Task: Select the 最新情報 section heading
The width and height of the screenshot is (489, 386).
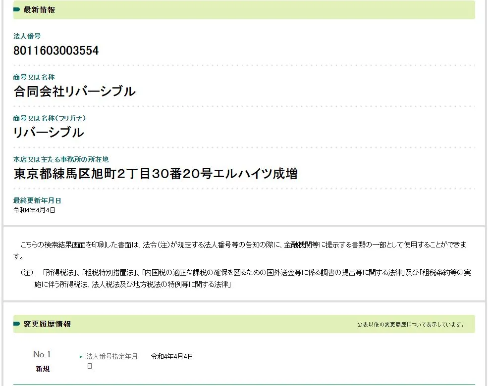Action: [x=39, y=10]
